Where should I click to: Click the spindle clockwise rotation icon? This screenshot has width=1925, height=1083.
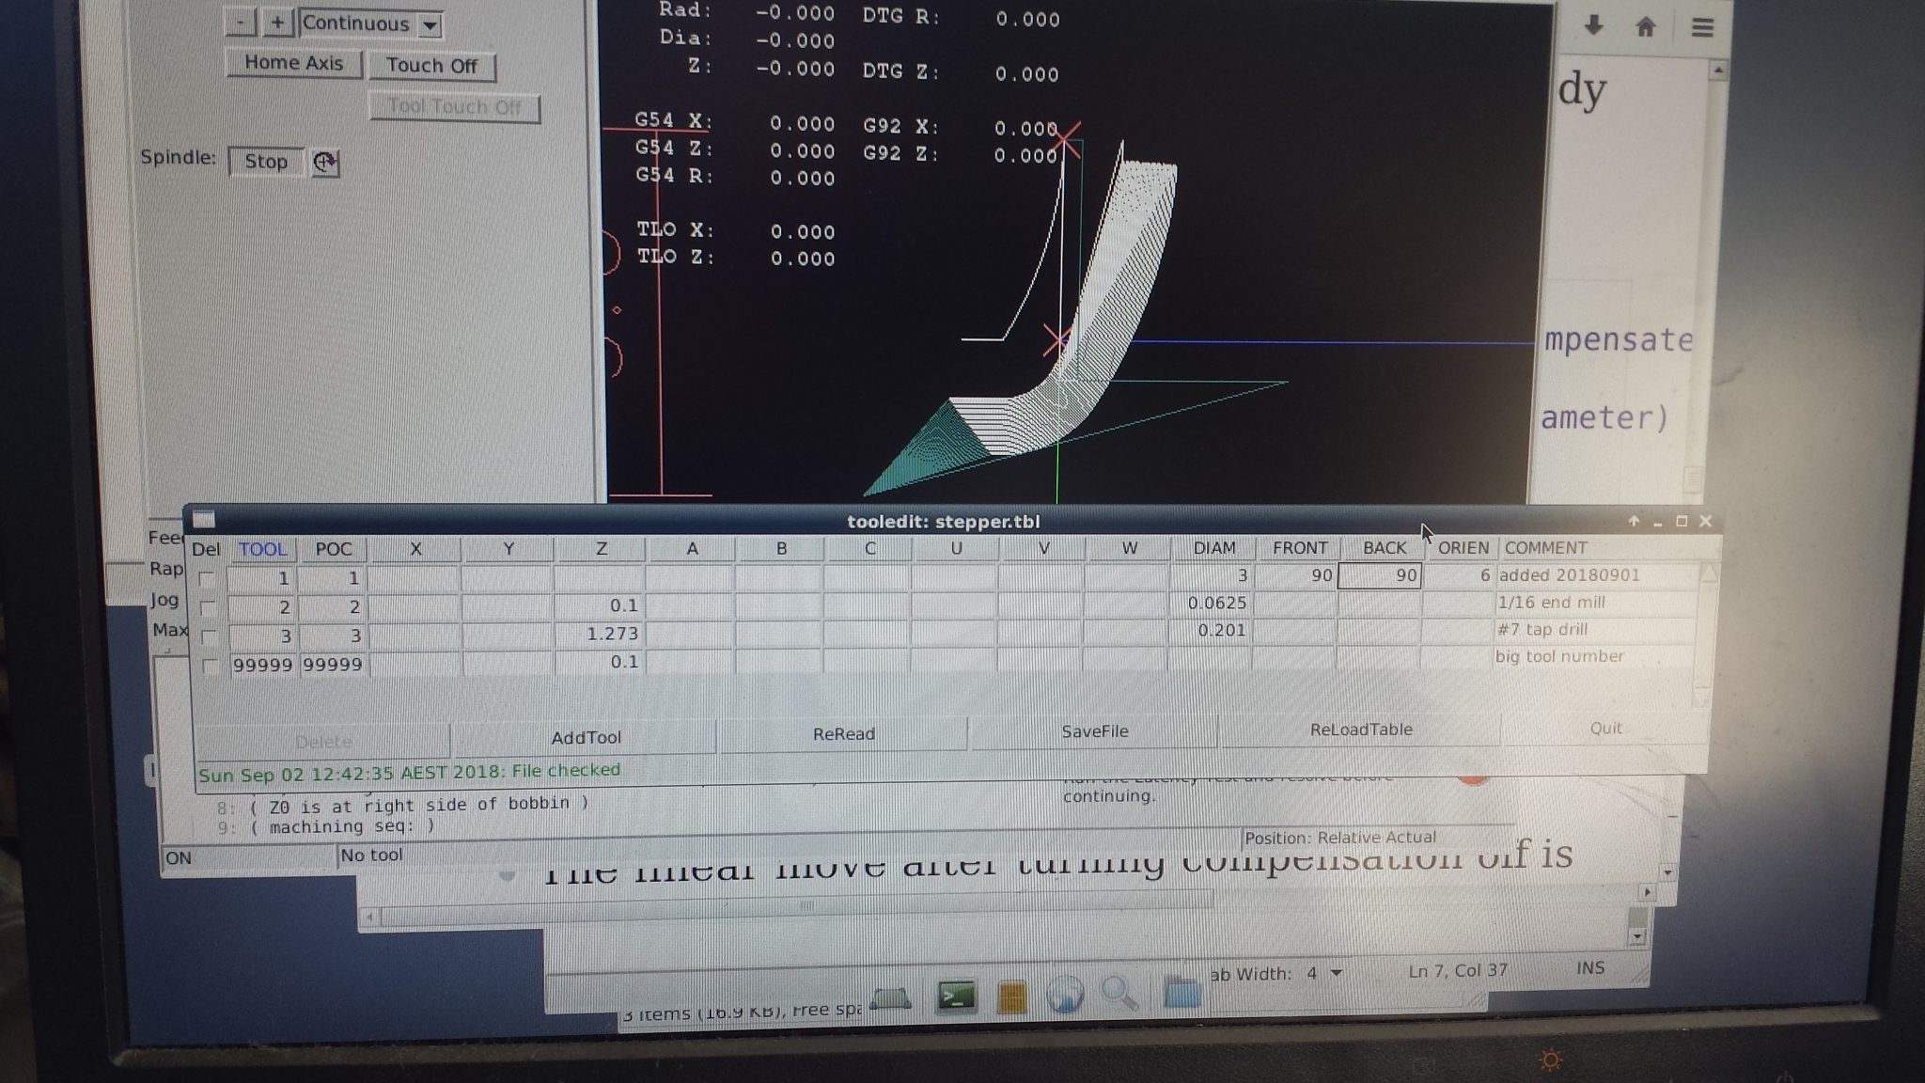point(324,163)
